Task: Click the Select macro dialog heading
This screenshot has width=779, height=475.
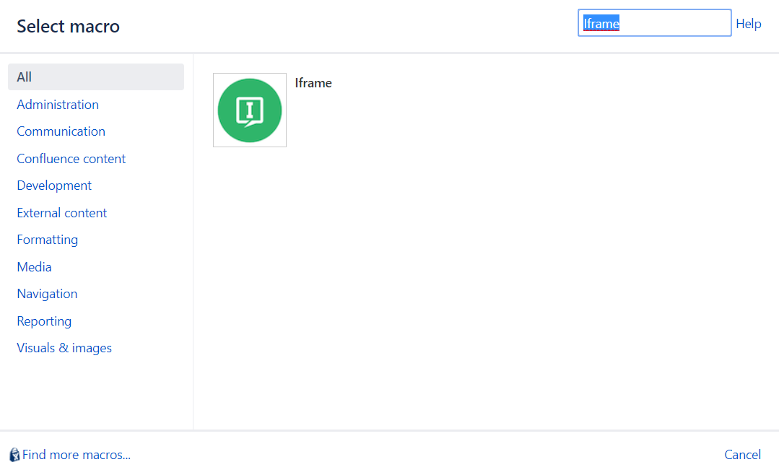Action: [69, 27]
